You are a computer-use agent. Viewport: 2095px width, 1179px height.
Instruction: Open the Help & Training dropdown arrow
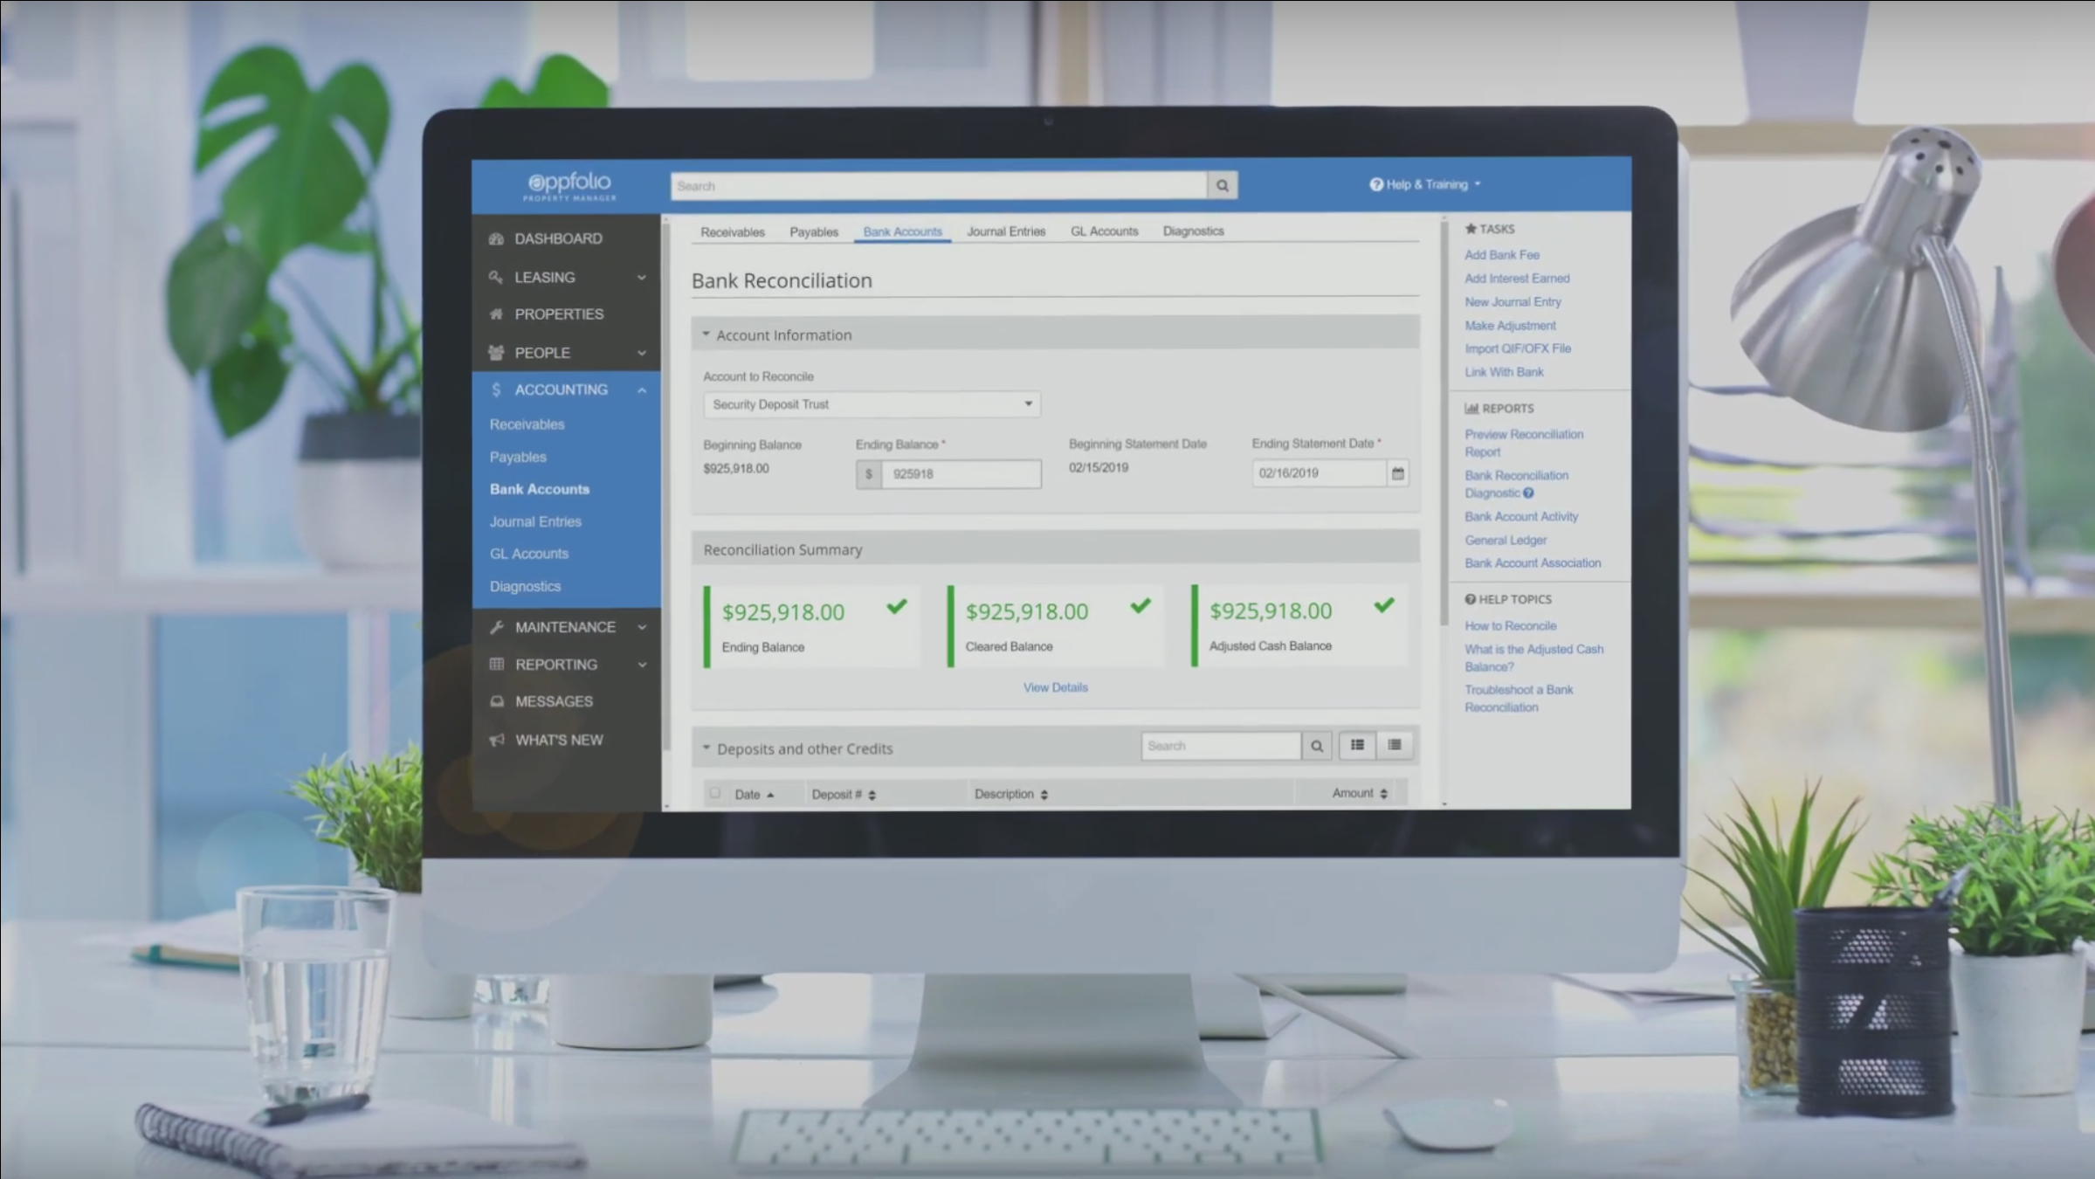coord(1478,184)
